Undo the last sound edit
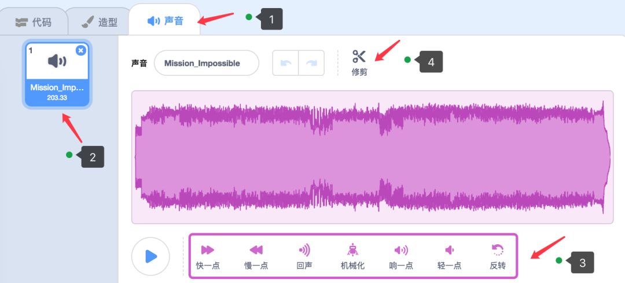This screenshot has width=625, height=283. [285, 63]
